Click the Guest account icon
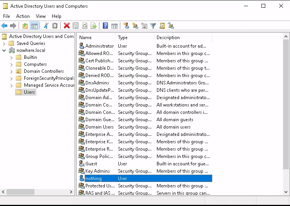The height and width of the screenshot is (206, 290). click(82, 163)
